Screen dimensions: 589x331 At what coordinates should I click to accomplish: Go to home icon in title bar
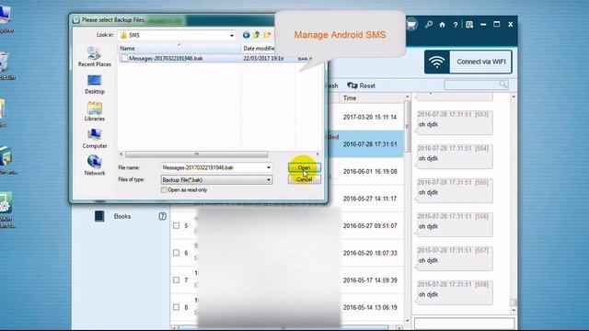442,25
